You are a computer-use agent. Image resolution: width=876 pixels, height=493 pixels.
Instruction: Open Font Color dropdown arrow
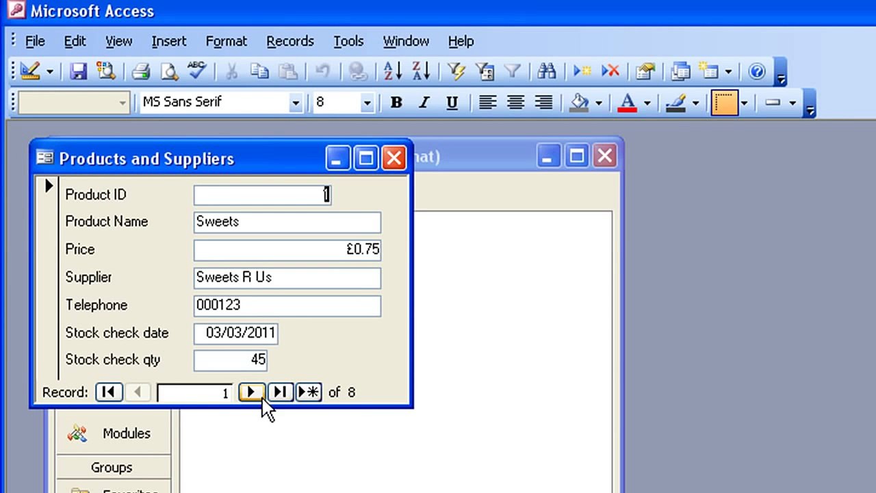coord(647,103)
